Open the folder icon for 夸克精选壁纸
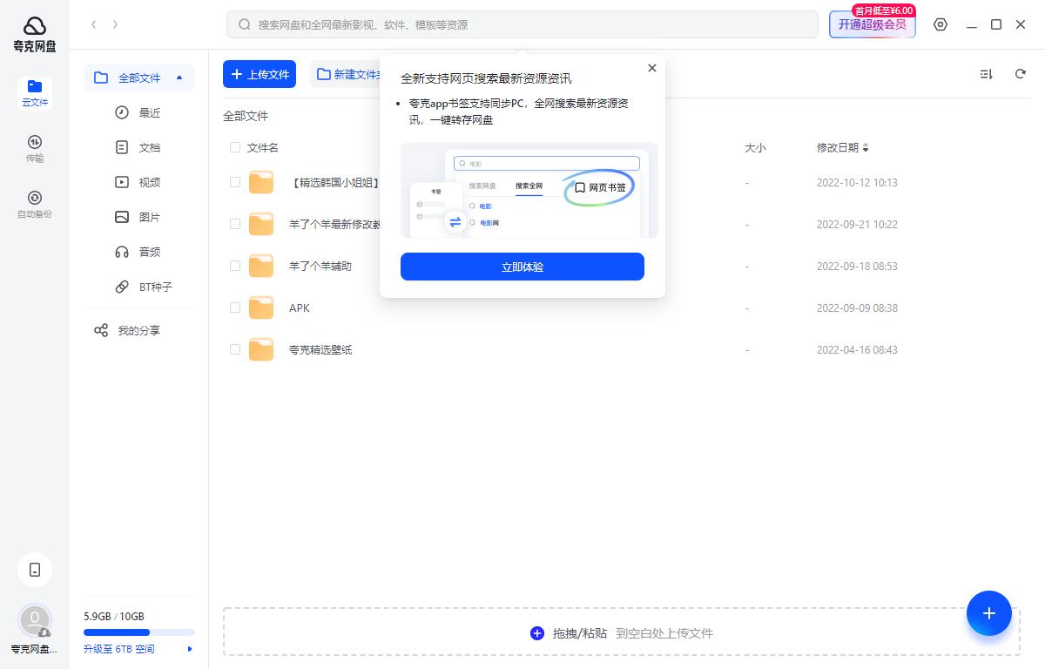This screenshot has width=1045, height=669. 261,349
